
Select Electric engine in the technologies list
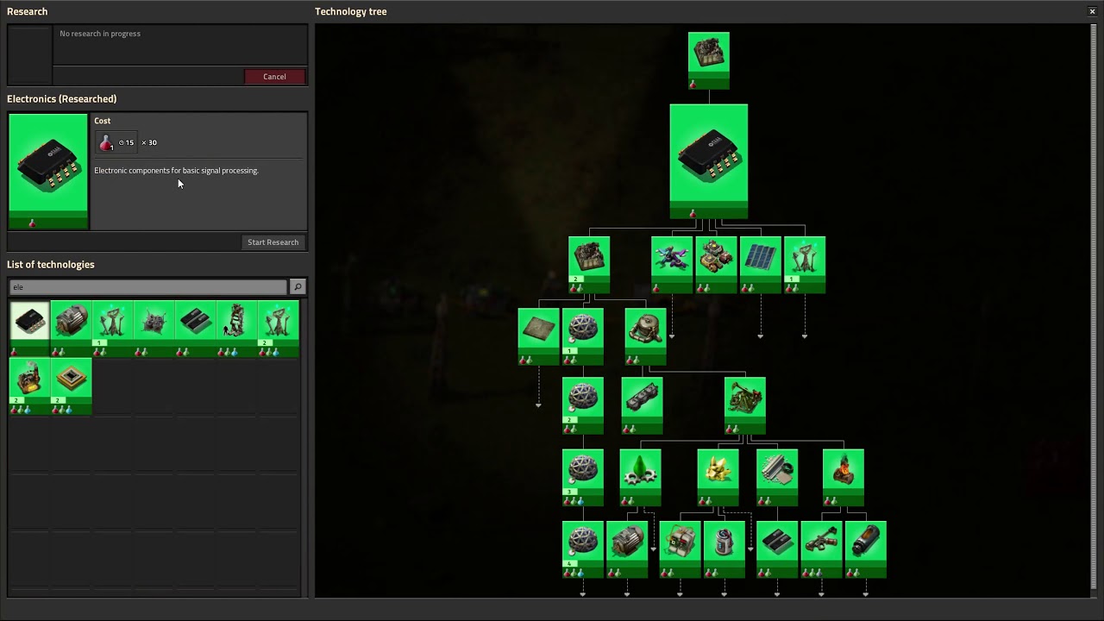pos(71,328)
